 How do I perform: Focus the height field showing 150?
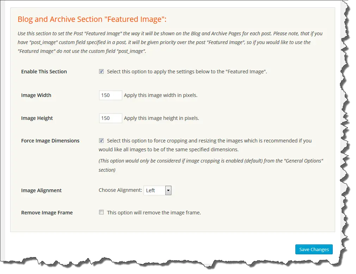110,118
